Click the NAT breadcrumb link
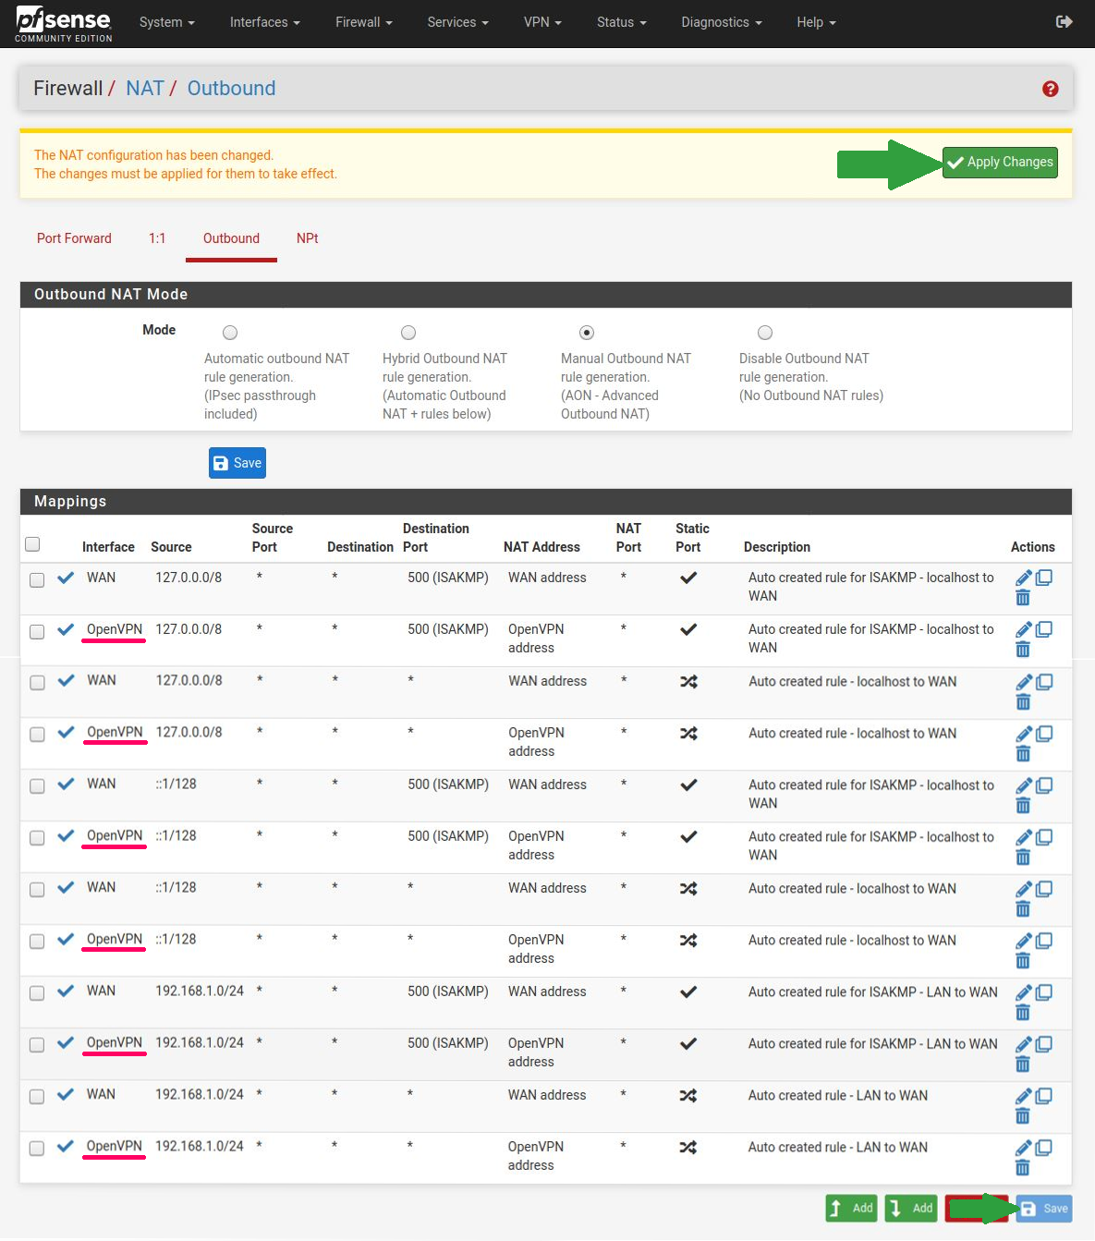The height and width of the screenshot is (1241, 1095). click(x=144, y=89)
